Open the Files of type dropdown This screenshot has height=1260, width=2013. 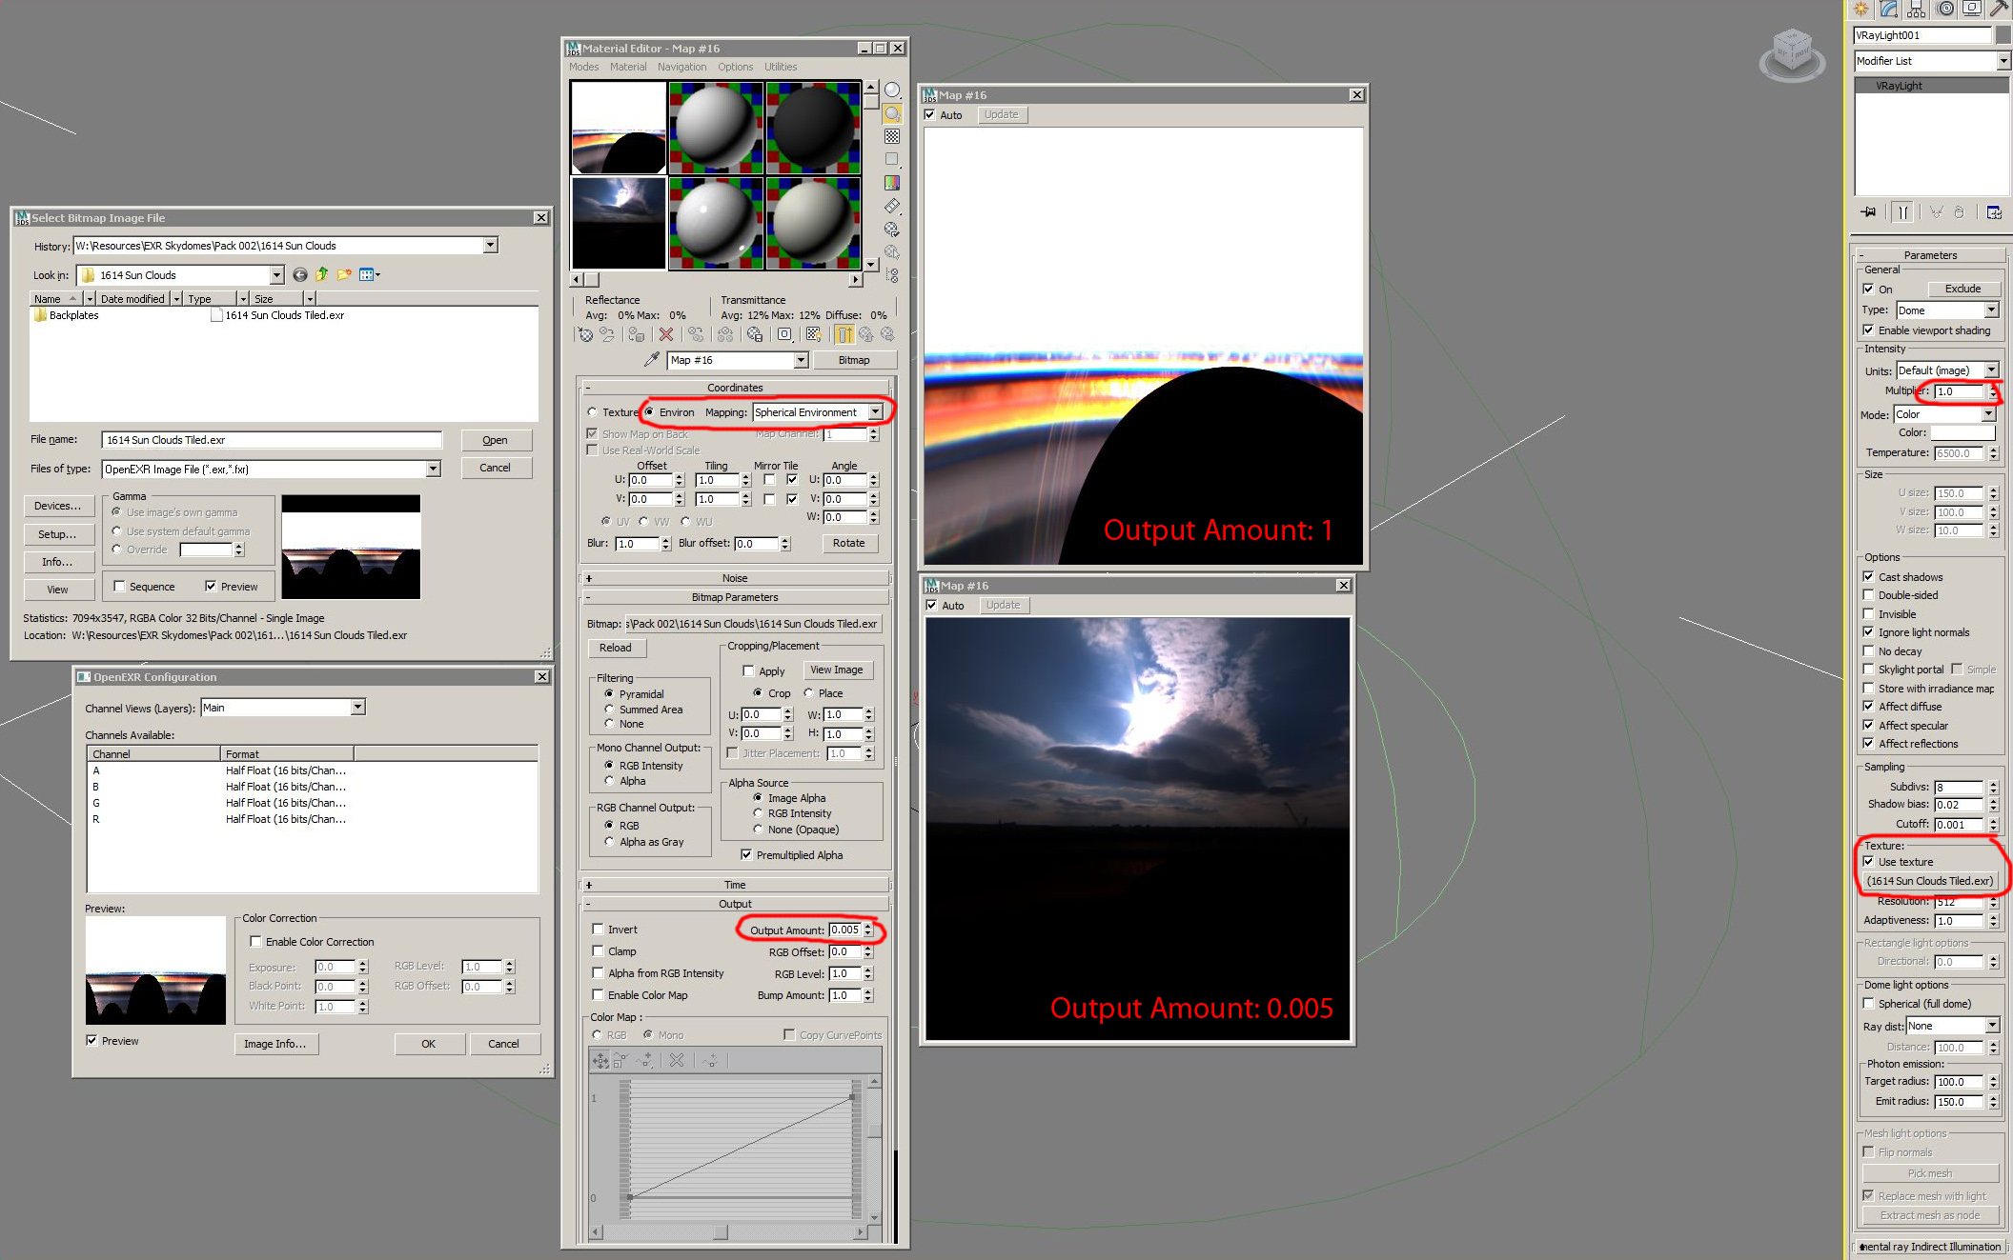tap(433, 469)
